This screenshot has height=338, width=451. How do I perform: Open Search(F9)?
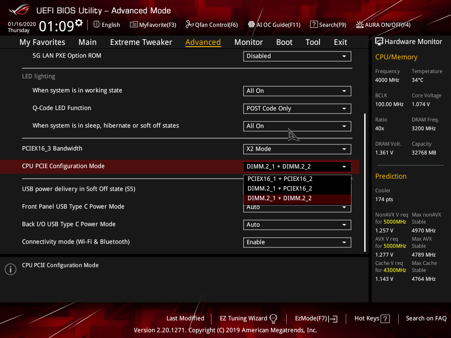click(x=333, y=25)
